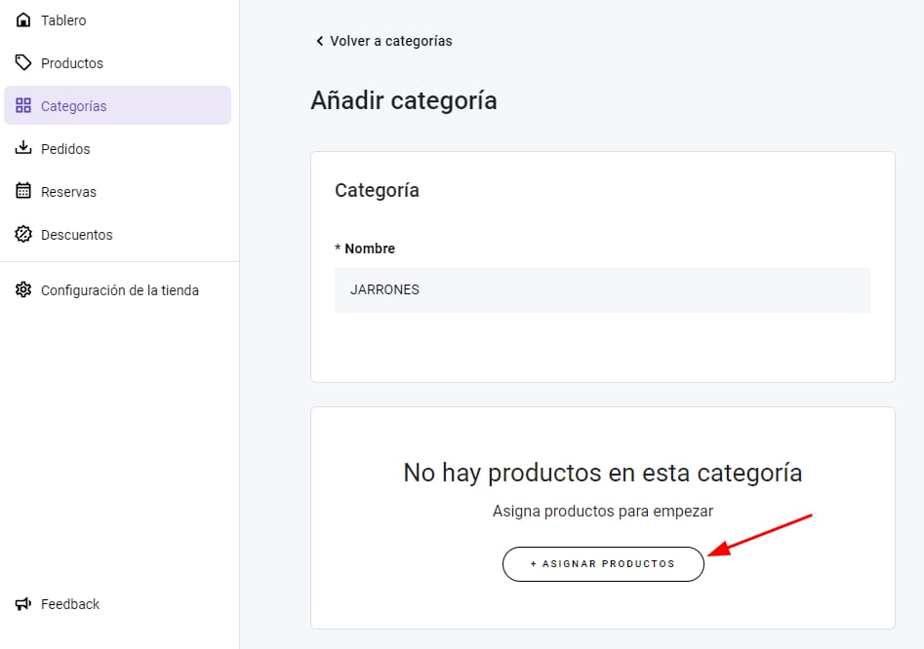Image resolution: width=924 pixels, height=649 pixels.
Task: Click the back chevron beside Volver a categorías
Action: (319, 41)
